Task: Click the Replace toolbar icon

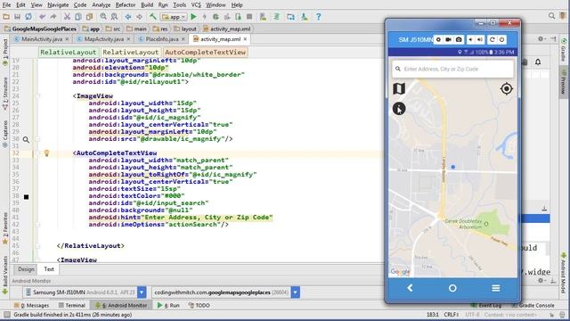Action: tap(114, 17)
